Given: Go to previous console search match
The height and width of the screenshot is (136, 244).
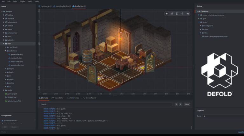Looking at the screenshot, I should pyautogui.click(x=176, y=104).
